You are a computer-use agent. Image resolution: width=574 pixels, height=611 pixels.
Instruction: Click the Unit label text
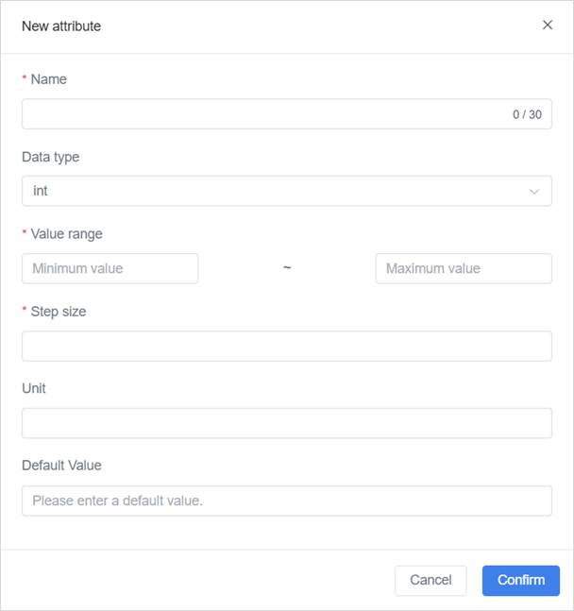[x=34, y=389]
